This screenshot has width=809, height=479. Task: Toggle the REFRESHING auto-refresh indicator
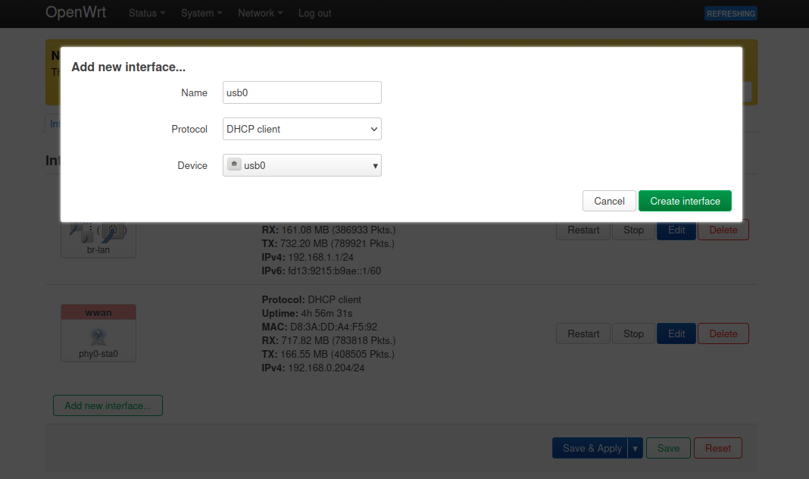pyautogui.click(x=730, y=13)
